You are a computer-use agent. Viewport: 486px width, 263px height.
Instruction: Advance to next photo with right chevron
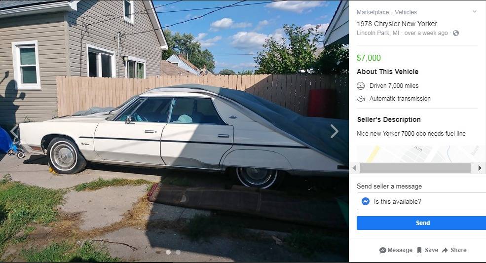(x=335, y=131)
